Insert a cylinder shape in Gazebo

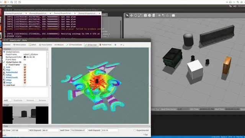tap(154, 15)
